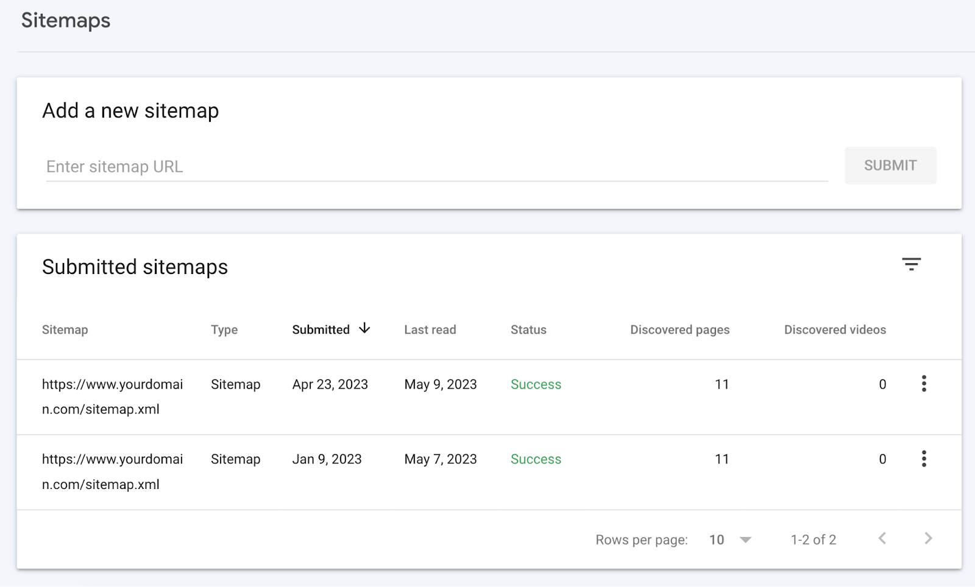
Task: Click discovered pages 11 in the Jan 9 row
Action: 722,459
